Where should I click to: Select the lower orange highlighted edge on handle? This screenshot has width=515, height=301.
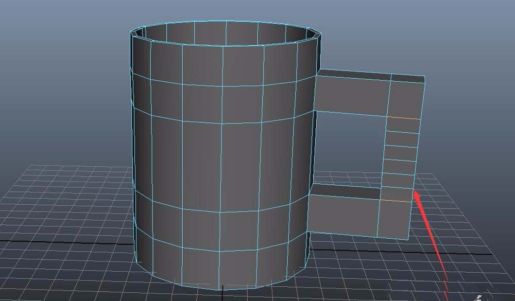coord(396,200)
